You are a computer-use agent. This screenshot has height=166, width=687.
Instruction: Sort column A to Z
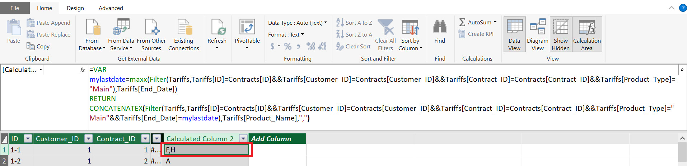tap(354, 23)
